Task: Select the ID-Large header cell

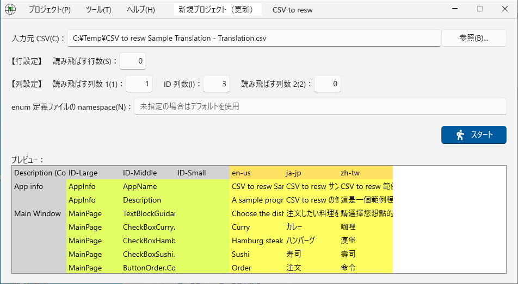Action: [x=94, y=173]
